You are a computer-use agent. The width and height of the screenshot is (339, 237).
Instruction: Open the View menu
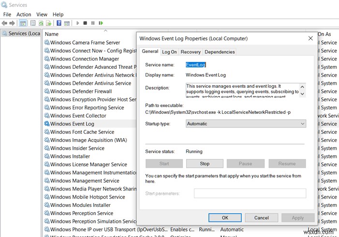pyautogui.click(x=42, y=15)
